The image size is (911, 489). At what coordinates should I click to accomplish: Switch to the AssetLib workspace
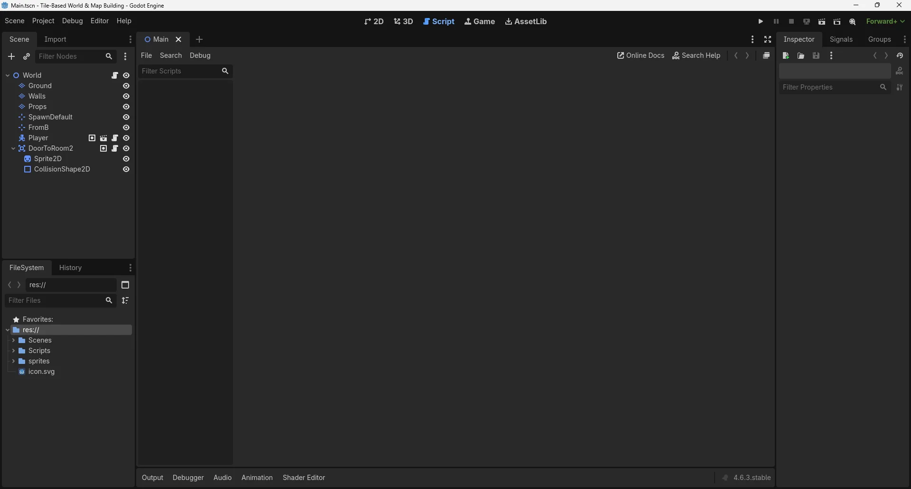pos(526,21)
